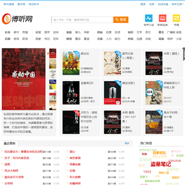The image size is (185, 185).
Task: Open the 余罪（雷鸣）title link
Action: pyautogui.click(x=172, y=53)
